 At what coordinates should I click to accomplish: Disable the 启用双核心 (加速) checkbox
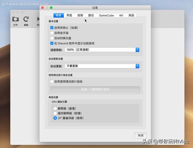point(52,28)
